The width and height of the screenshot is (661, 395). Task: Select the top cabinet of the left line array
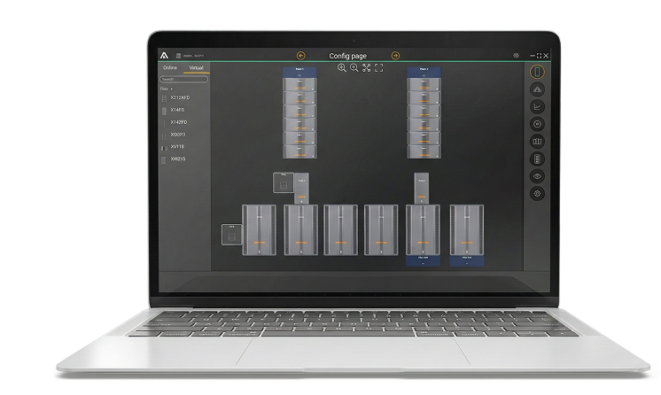point(299,85)
